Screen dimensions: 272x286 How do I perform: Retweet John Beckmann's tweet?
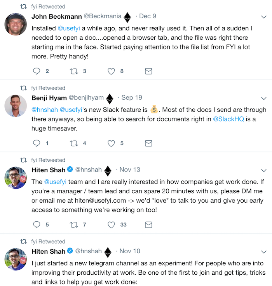[74, 71]
